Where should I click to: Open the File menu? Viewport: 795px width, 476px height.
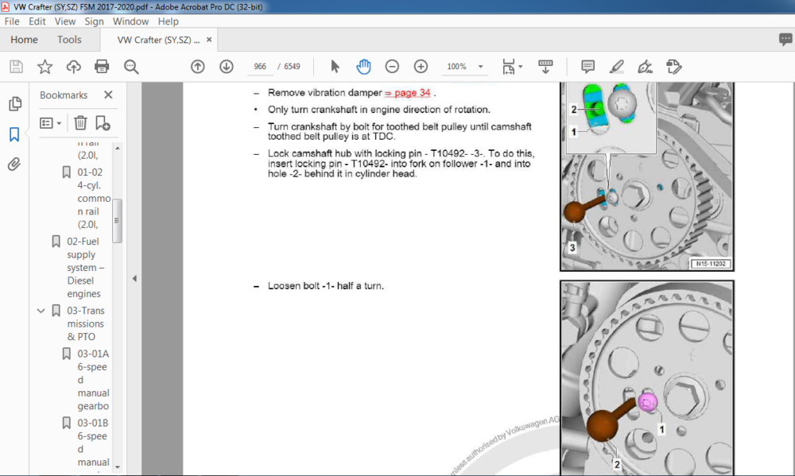tap(12, 21)
